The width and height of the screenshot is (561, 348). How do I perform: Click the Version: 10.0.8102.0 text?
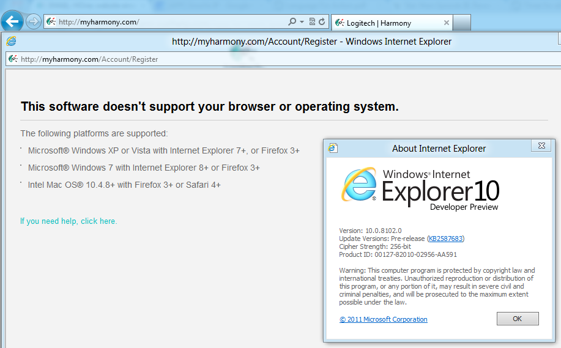coord(370,231)
